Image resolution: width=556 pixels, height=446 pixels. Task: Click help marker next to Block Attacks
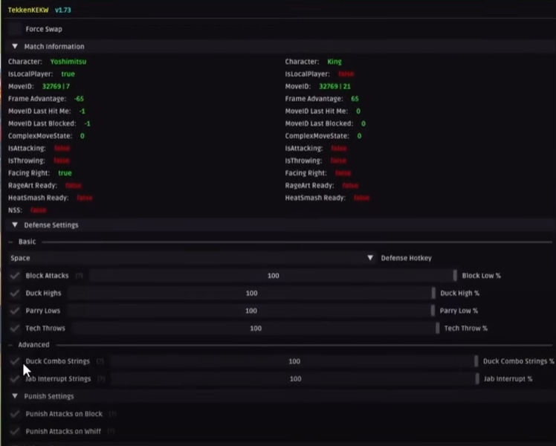click(x=79, y=276)
